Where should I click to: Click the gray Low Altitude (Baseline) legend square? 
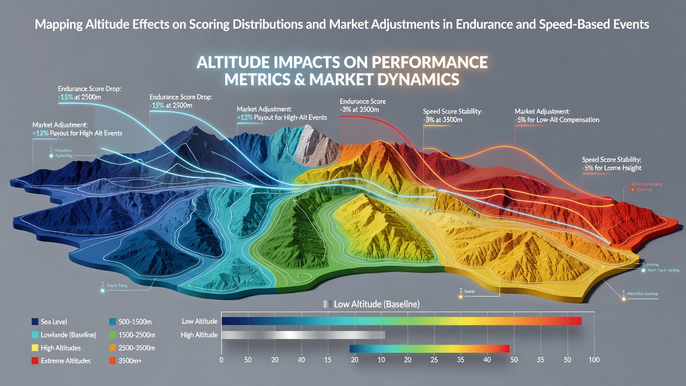click(326, 304)
